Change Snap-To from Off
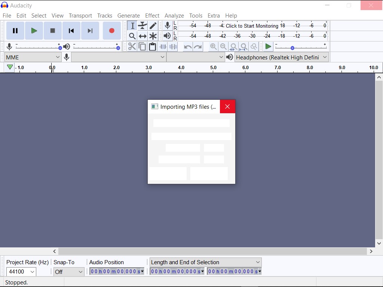383x287 pixels. 68,272
